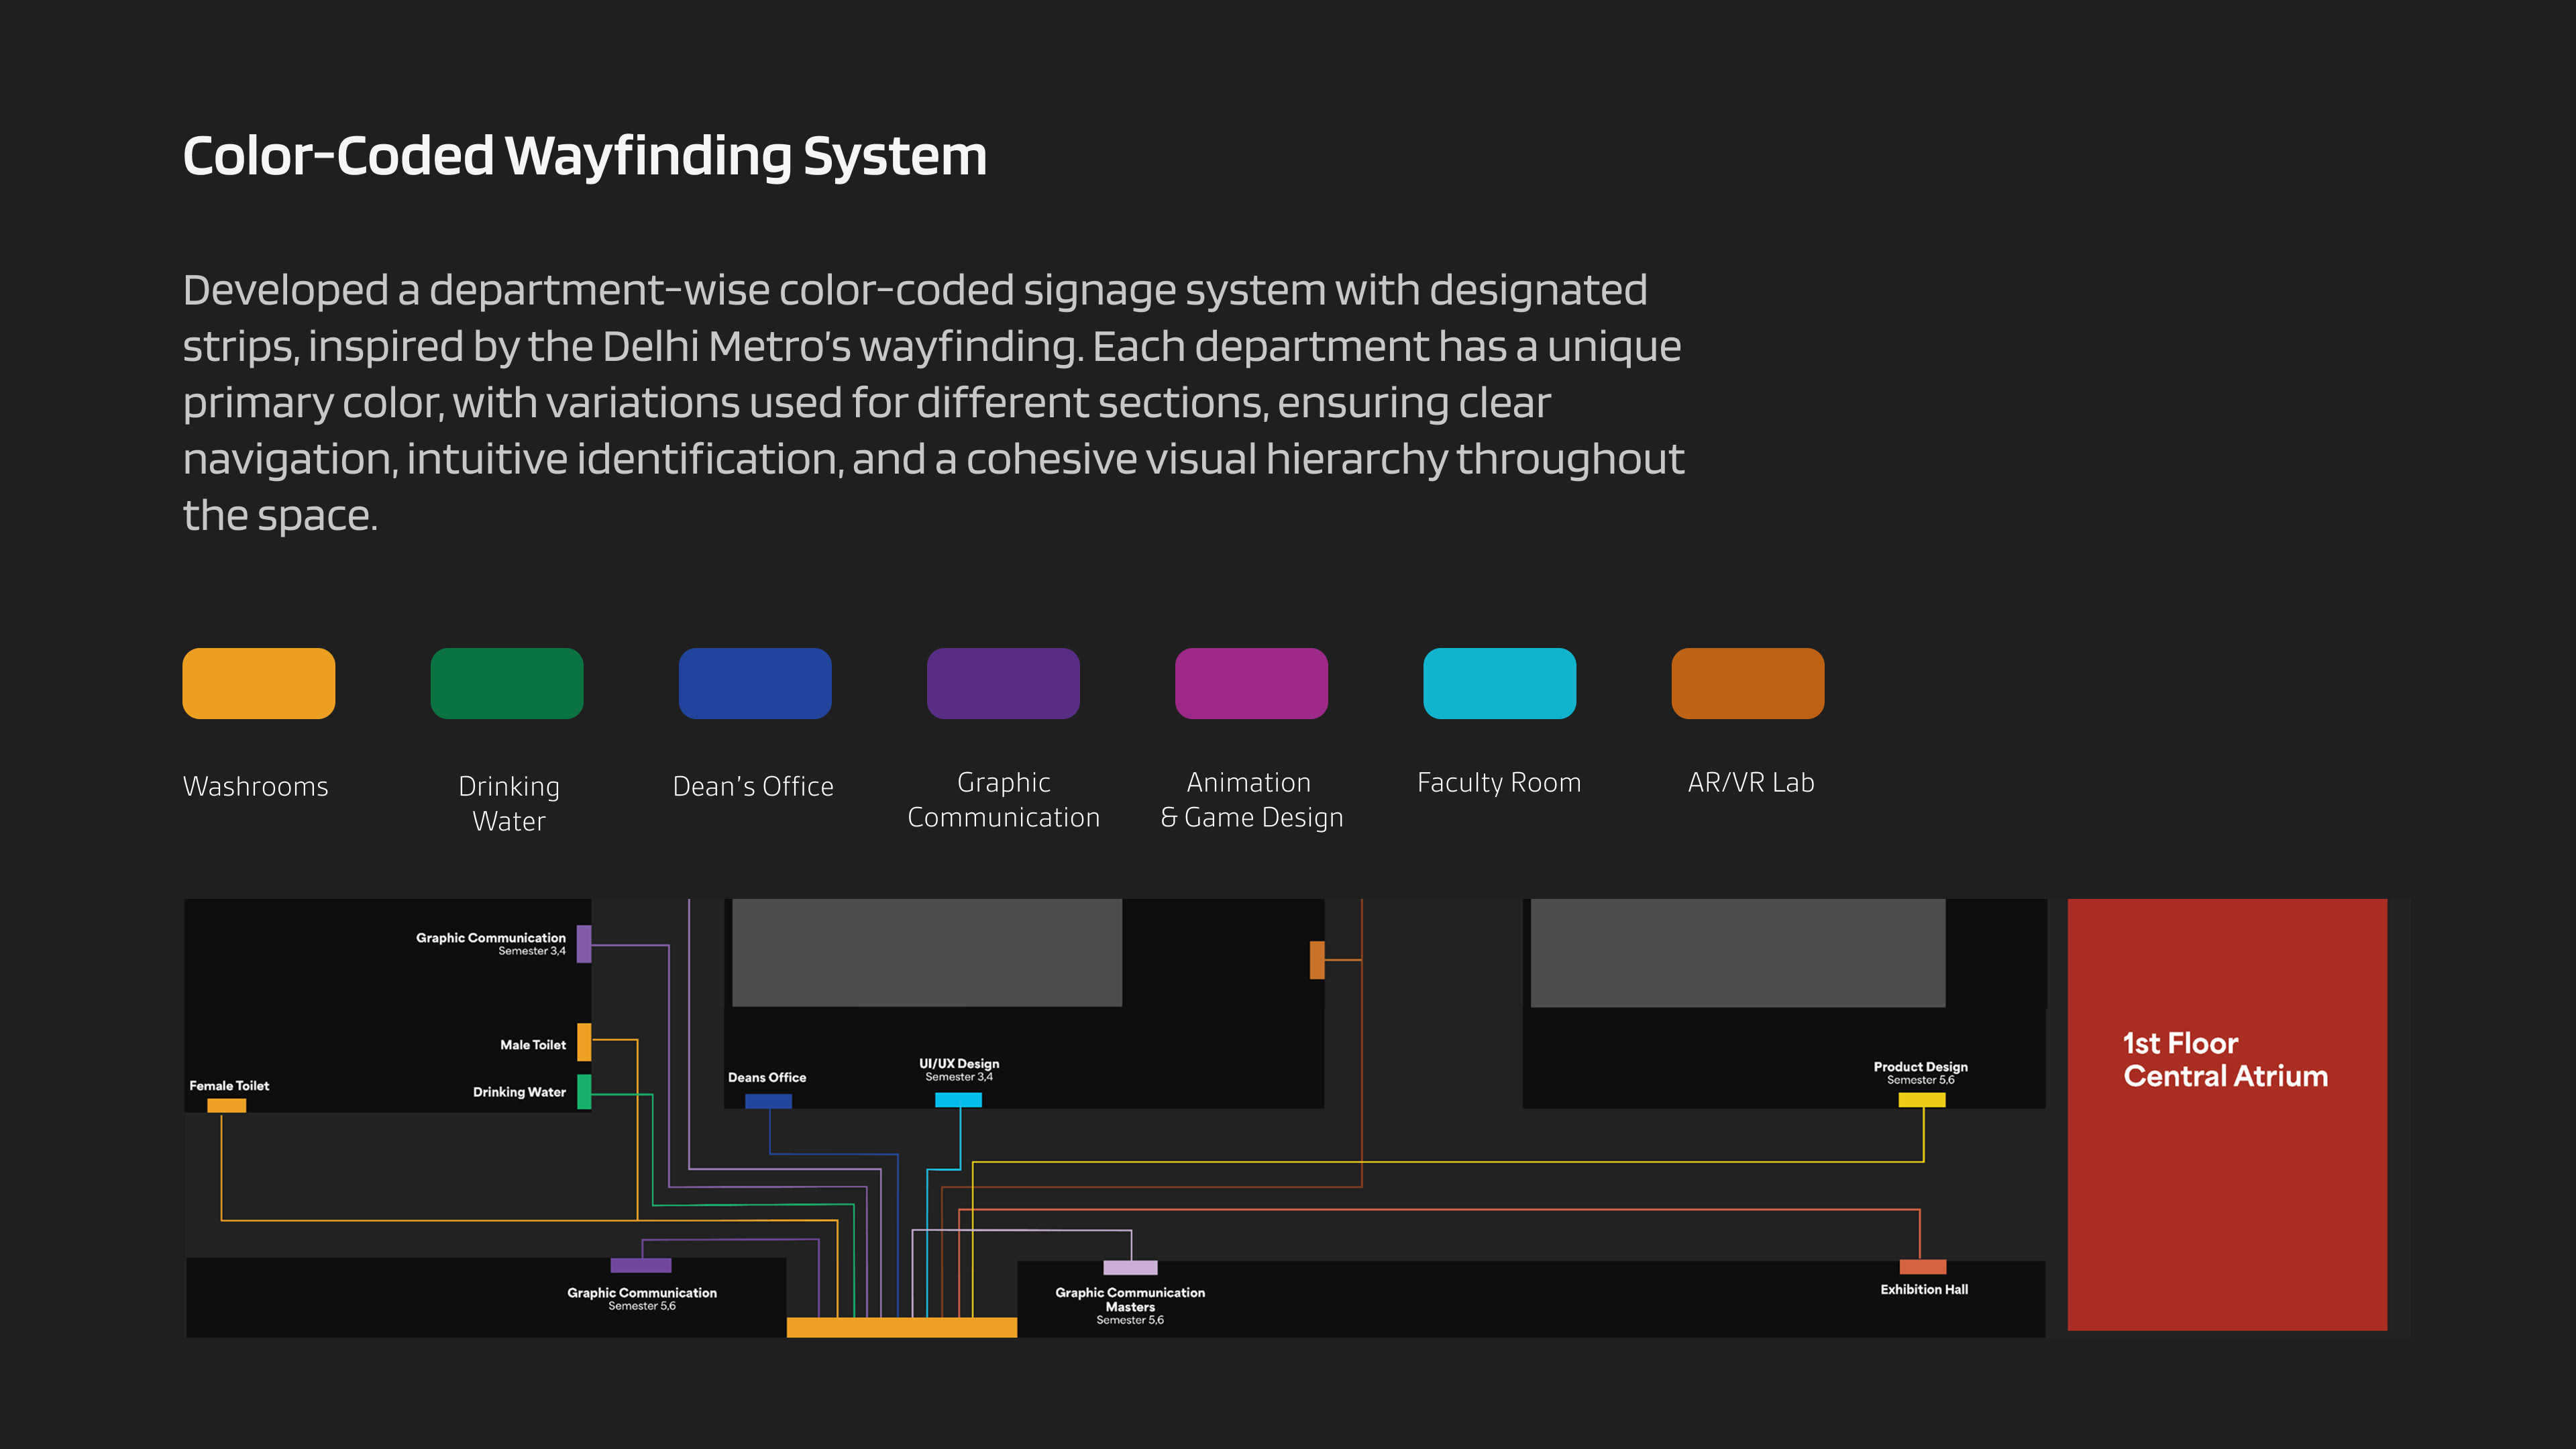Click the brown AR/VR Lab swatch
Screen dimensions: 2576x1449
click(x=1747, y=683)
